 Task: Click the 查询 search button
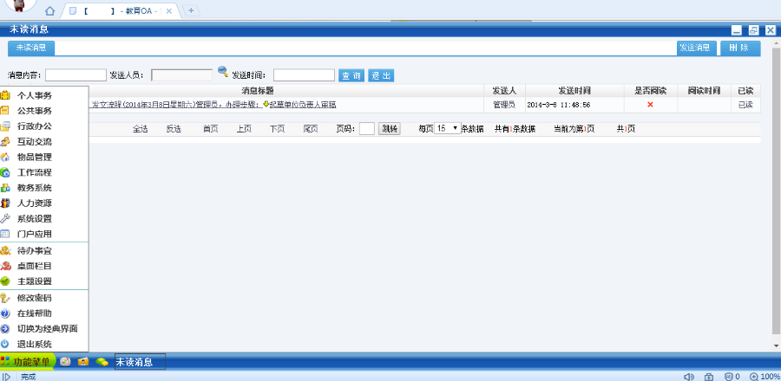351,75
